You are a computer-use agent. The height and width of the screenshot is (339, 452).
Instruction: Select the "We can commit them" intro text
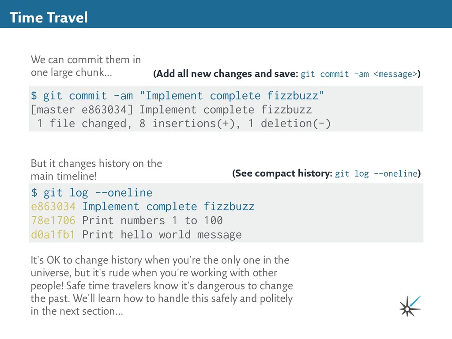click(86, 66)
